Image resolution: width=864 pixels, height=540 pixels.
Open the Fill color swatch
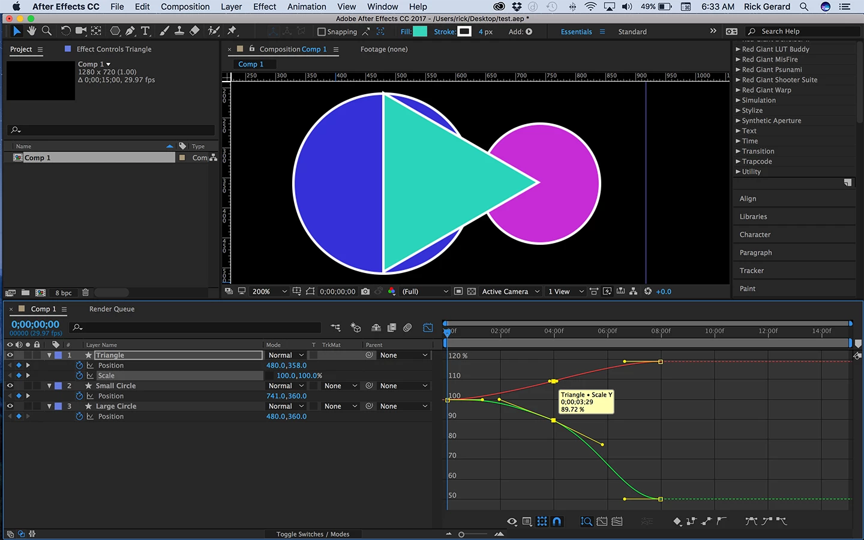coord(421,32)
